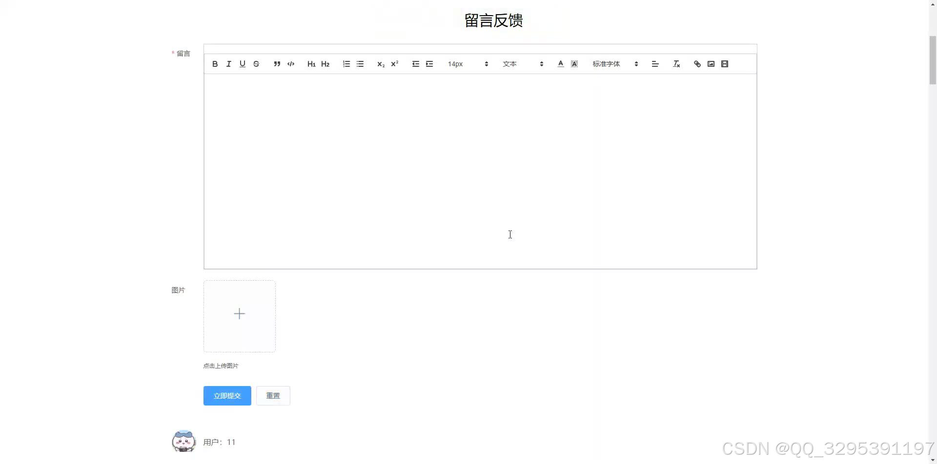The width and height of the screenshot is (937, 464).
Task: Click the user 11 avatar
Action: point(183,441)
